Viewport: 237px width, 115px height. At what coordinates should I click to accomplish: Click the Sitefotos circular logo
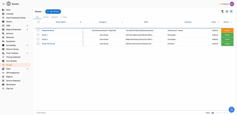click(x=9, y=4)
